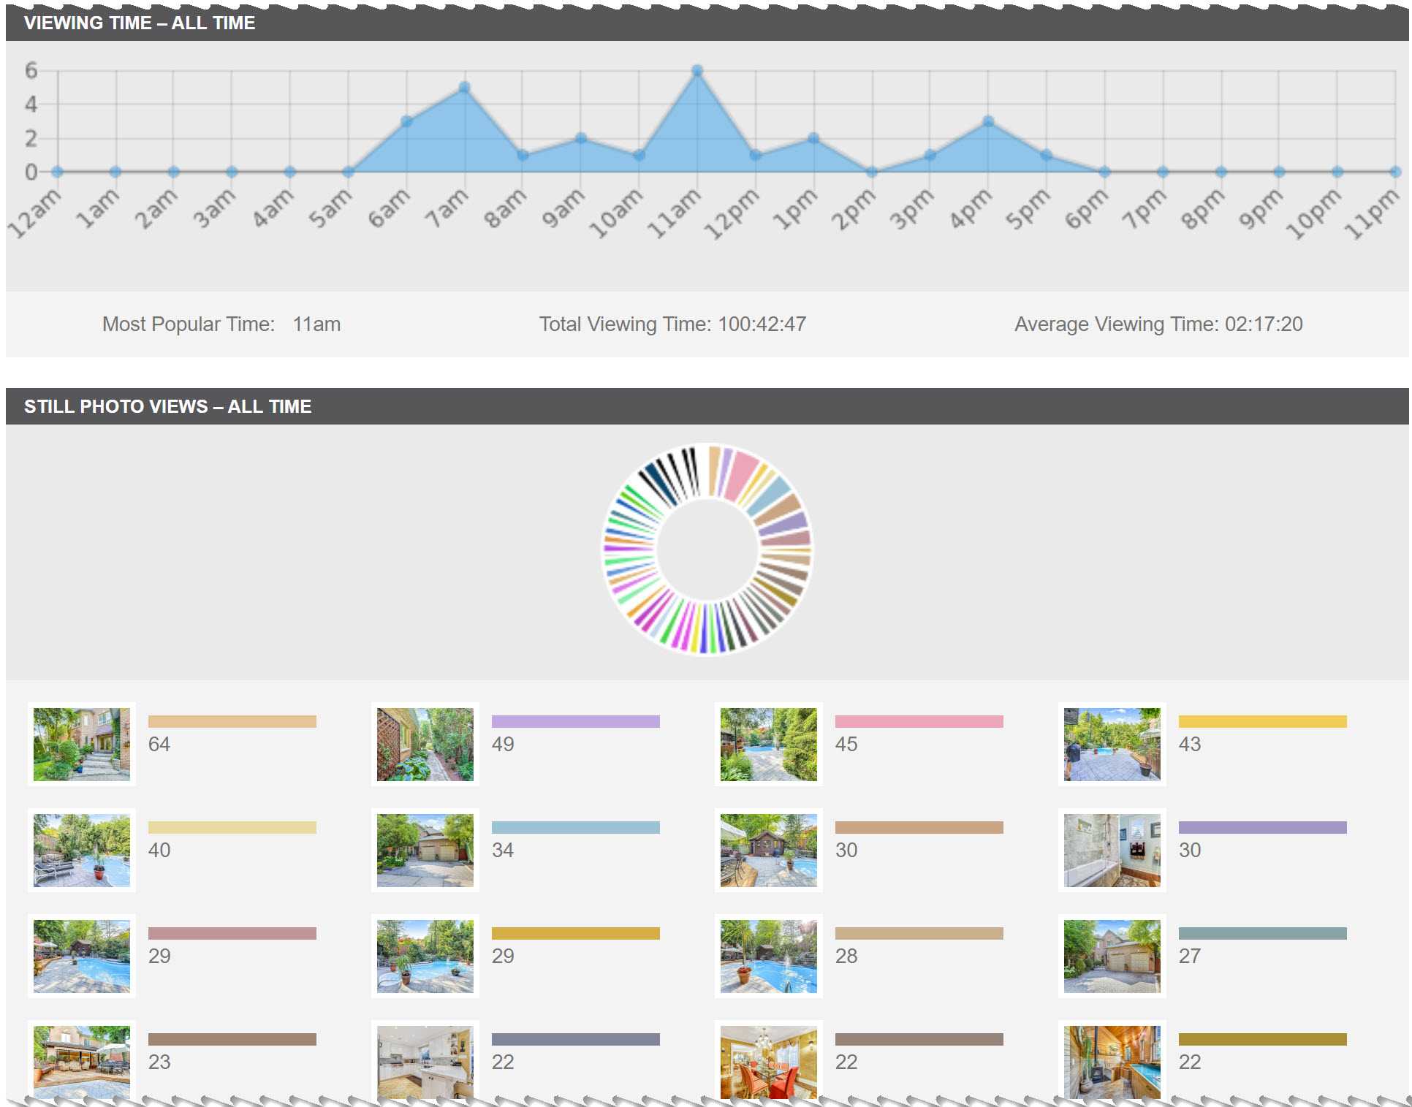Image resolution: width=1412 pixels, height=1107 pixels.
Task: Click the Total Viewing Time text
Action: pyautogui.click(x=672, y=324)
